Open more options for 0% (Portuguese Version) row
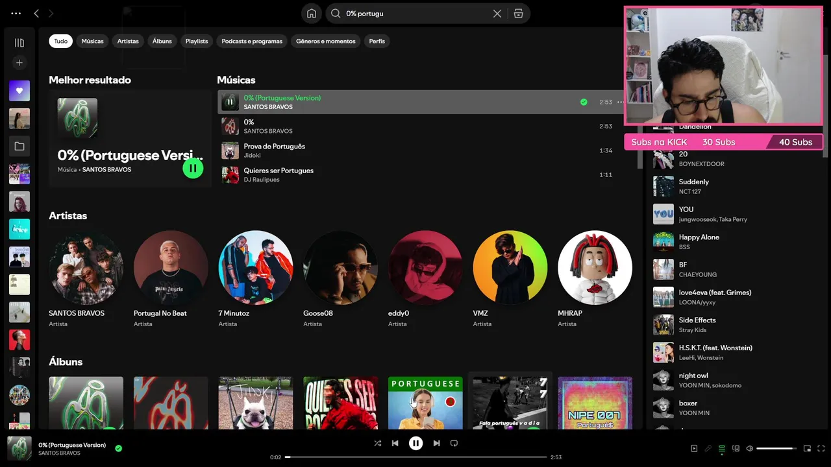 click(620, 102)
